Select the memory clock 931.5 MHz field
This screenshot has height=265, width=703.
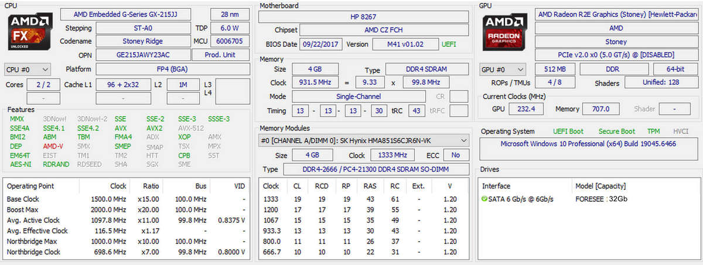point(315,82)
